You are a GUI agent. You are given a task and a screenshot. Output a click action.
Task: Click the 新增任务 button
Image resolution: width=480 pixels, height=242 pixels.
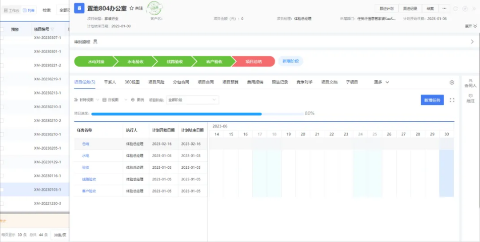click(432, 101)
